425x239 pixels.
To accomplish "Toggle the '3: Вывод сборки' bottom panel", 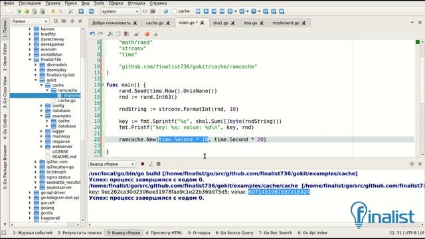I will coord(124,233).
